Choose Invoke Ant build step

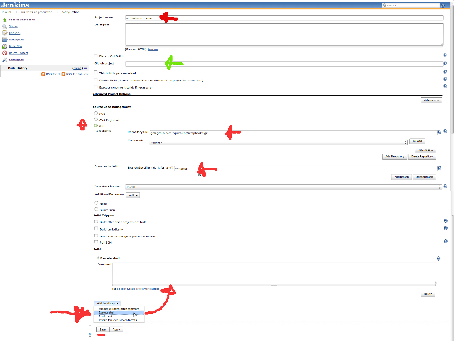(x=119, y=316)
